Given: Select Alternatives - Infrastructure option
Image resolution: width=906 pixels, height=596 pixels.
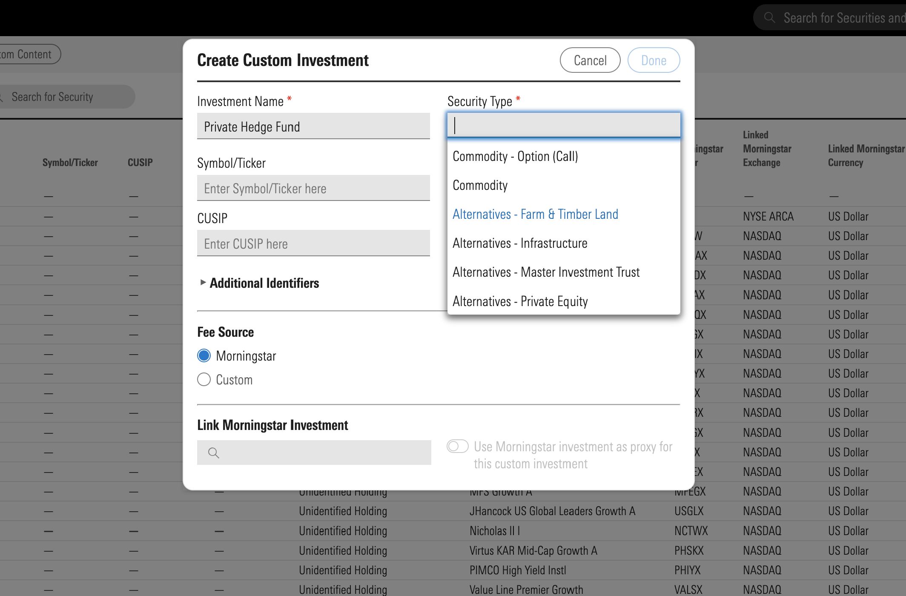Looking at the screenshot, I should (x=520, y=243).
